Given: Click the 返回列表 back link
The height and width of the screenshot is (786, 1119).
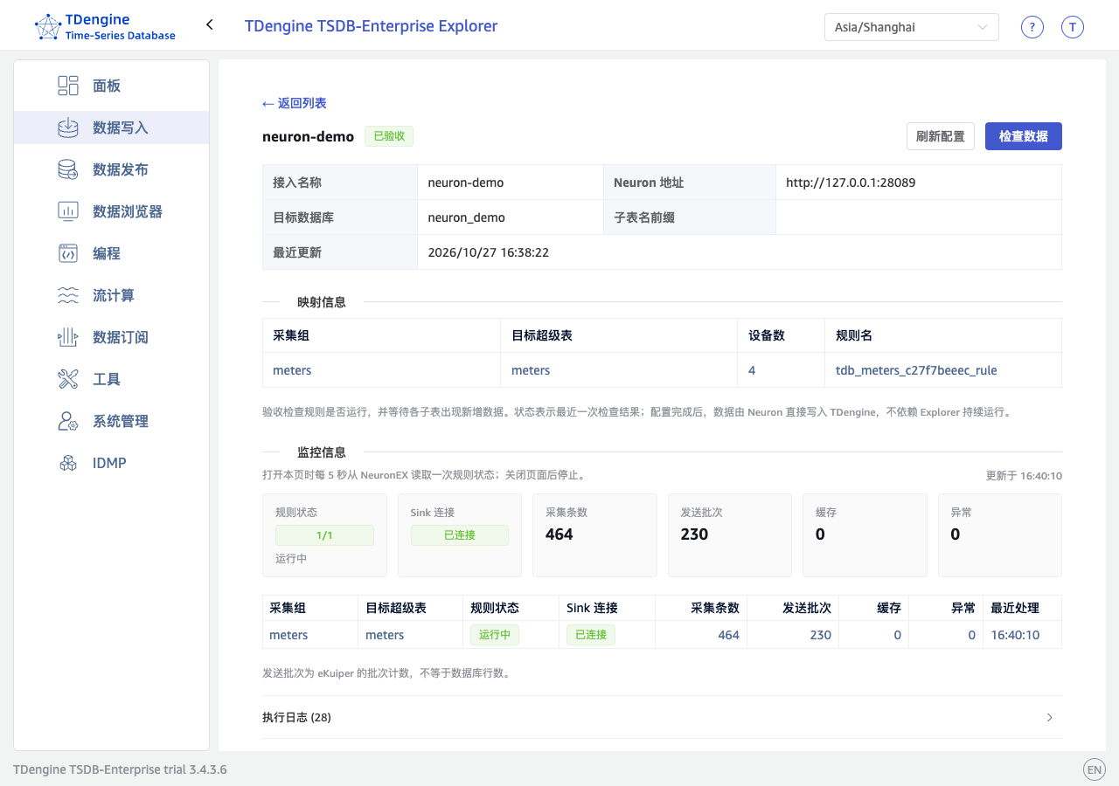Looking at the screenshot, I should pyautogui.click(x=295, y=103).
